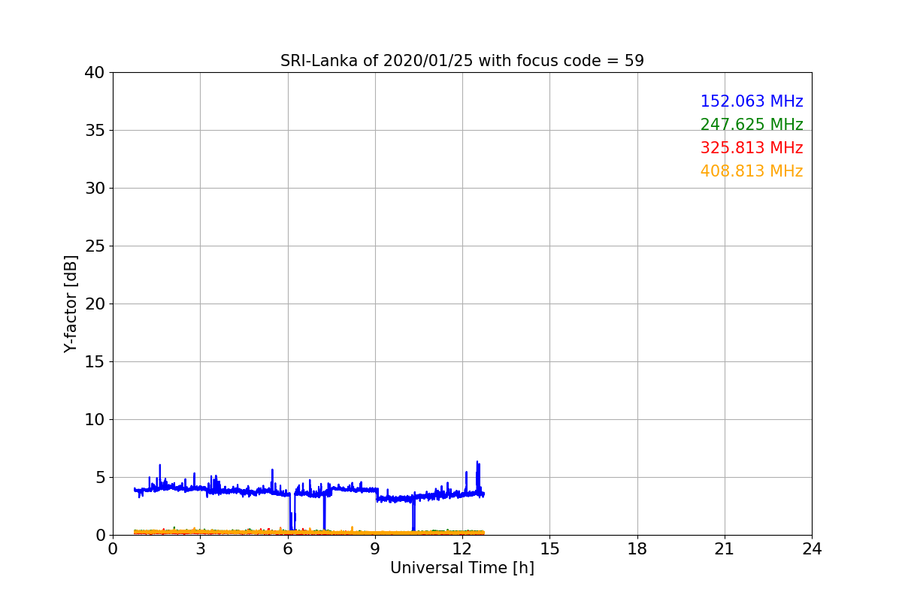This screenshot has width=902, height=601.
Task: Click the 'Y-factor [dB]' axis label
Action: click(71, 304)
